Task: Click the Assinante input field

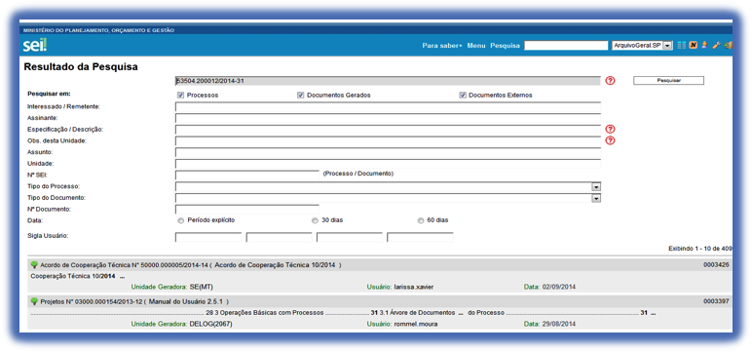Action: click(x=388, y=118)
